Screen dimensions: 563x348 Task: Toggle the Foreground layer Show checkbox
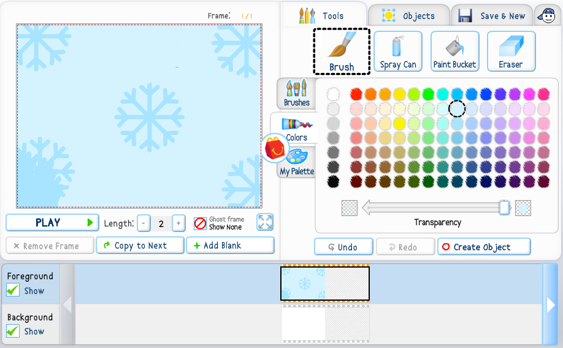[13, 290]
